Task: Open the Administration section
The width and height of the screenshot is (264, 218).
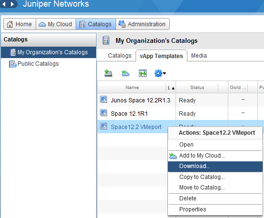Action: [x=142, y=24]
